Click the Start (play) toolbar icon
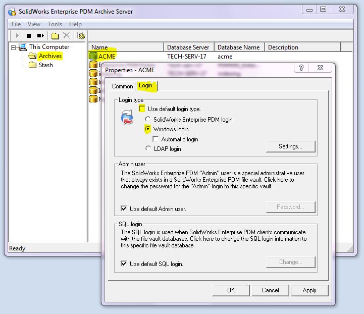 click(17, 36)
